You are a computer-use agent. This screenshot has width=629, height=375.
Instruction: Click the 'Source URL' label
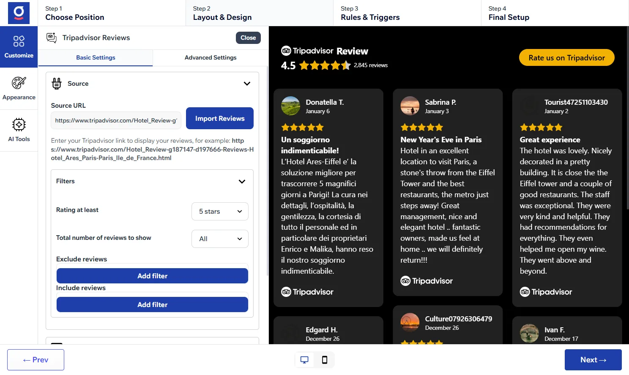tap(68, 106)
